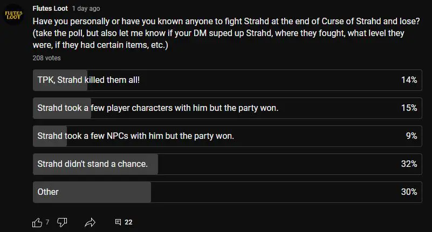Choose 'Strahd took a few NPCs' option
432x232 pixels.
click(x=227, y=136)
